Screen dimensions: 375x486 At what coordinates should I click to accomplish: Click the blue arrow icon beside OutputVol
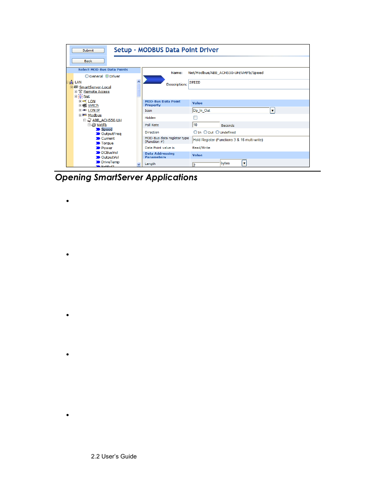pos(98,157)
